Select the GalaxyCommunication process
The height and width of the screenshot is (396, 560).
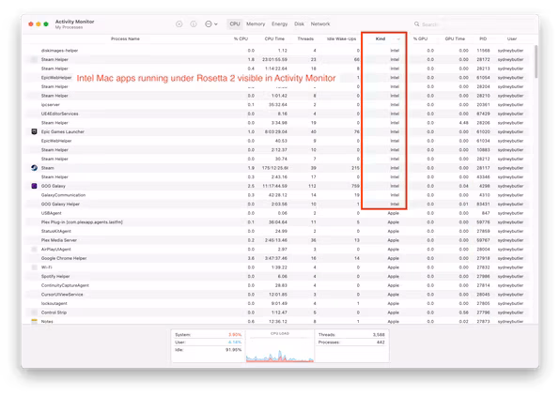click(x=63, y=195)
